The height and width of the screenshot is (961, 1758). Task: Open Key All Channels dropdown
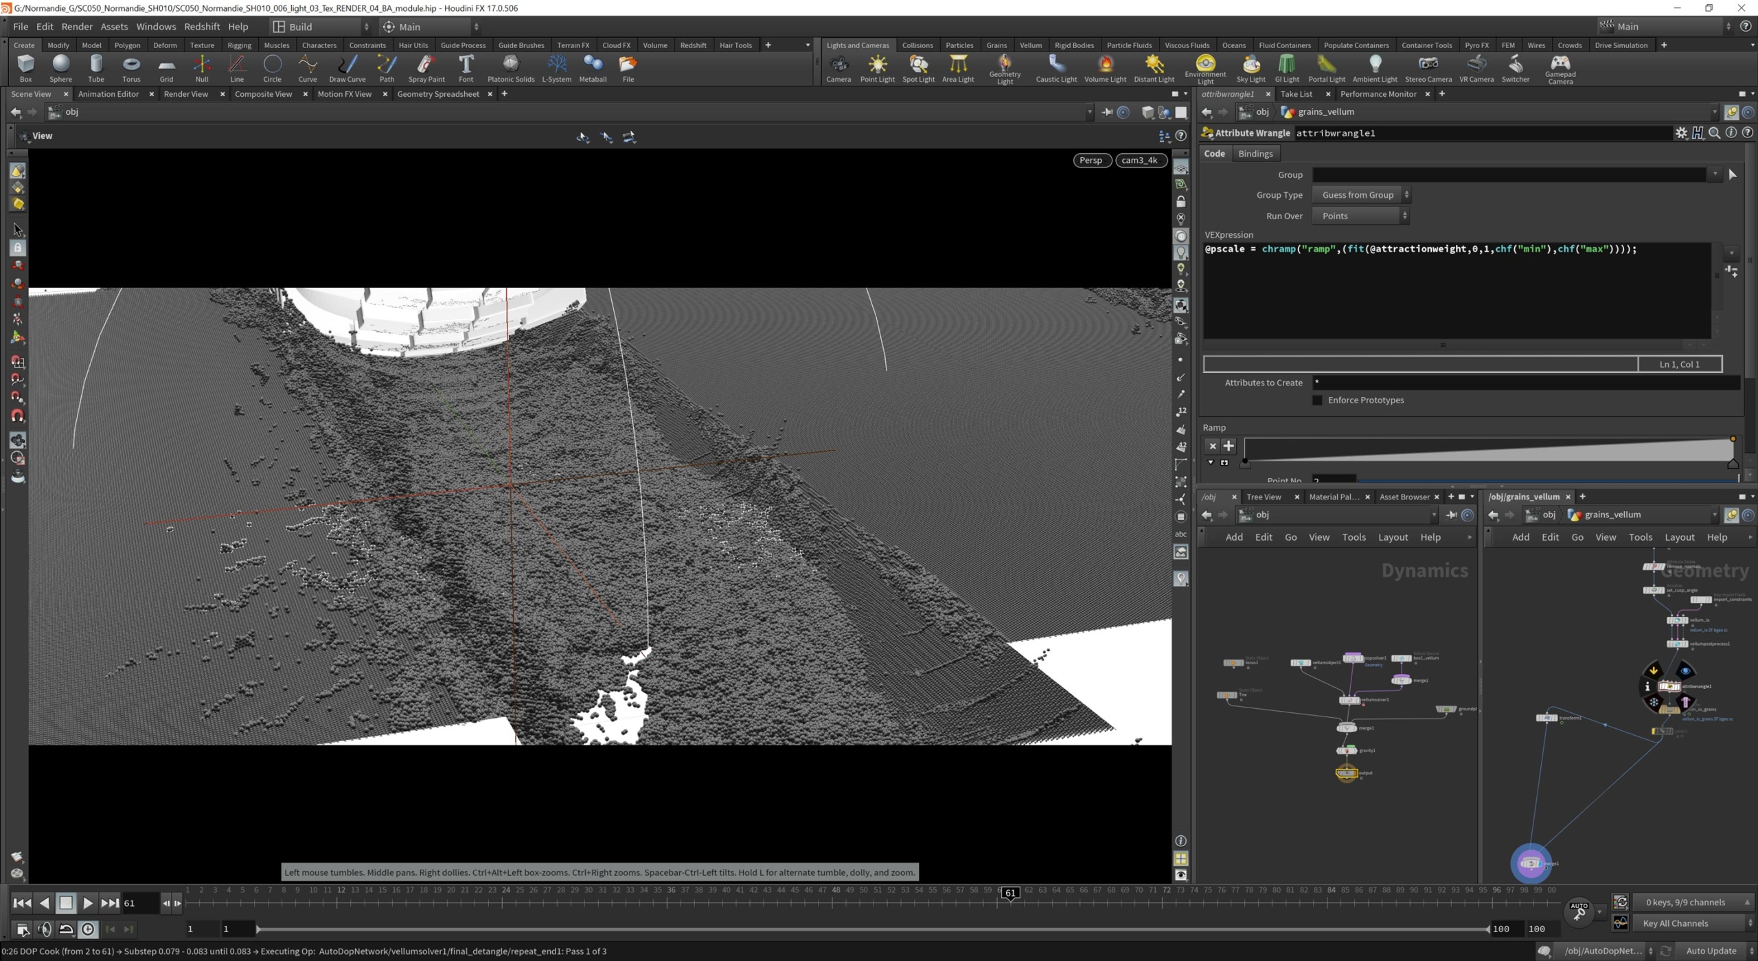1692,923
